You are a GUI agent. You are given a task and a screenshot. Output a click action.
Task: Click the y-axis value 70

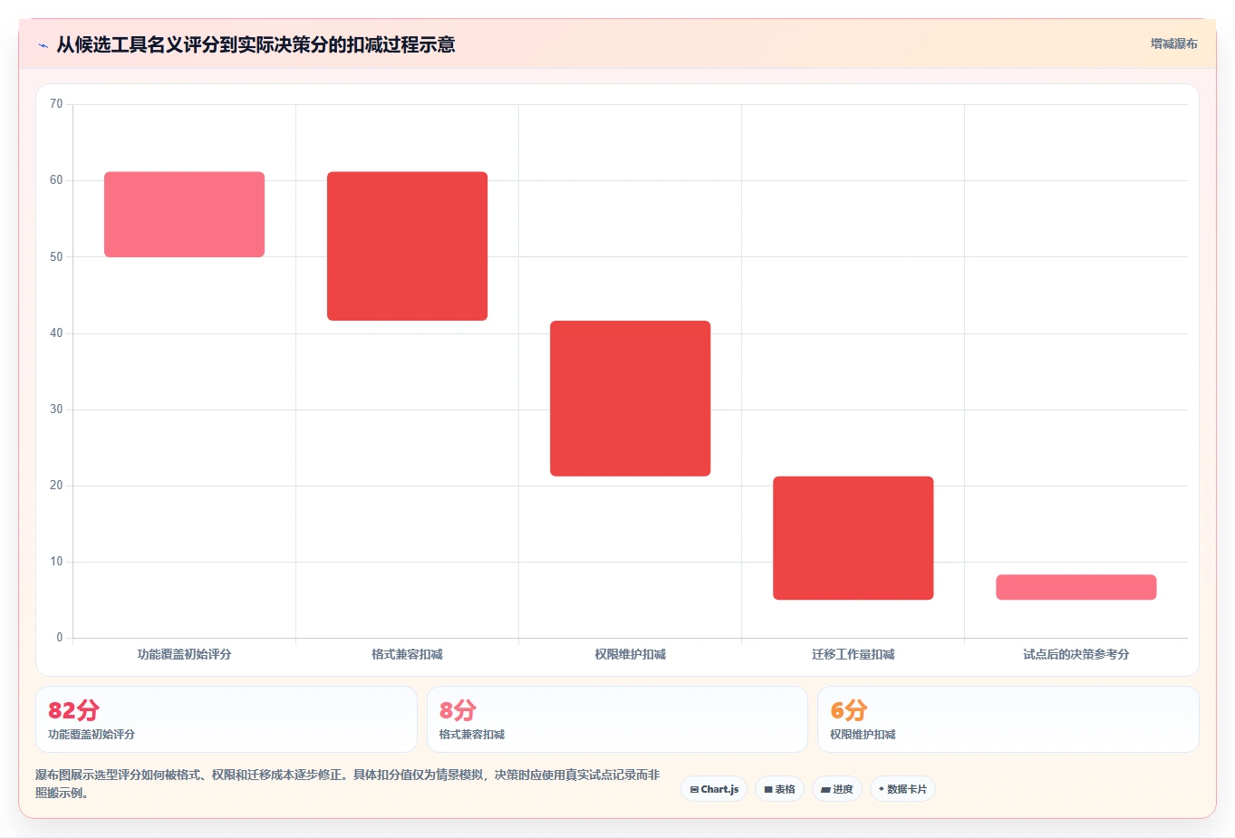pos(56,104)
